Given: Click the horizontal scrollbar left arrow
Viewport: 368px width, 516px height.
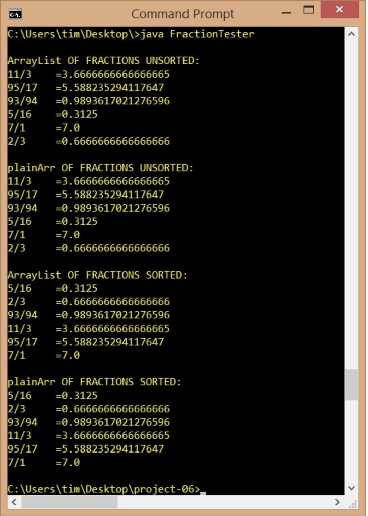Looking at the screenshot, I should (x=14, y=502).
